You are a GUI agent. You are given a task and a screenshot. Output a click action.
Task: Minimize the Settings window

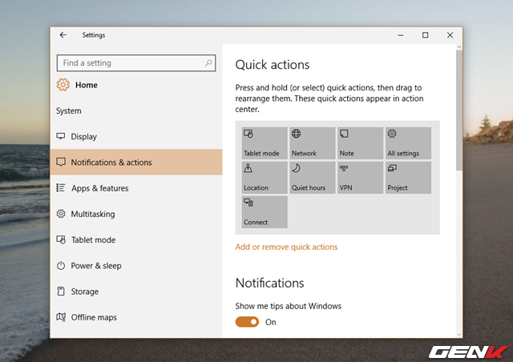(x=401, y=35)
